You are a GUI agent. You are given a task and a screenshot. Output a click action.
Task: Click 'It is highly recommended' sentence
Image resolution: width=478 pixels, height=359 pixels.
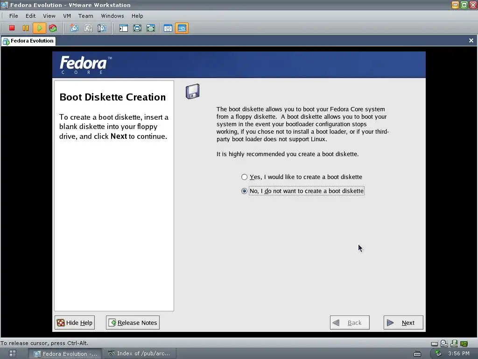pos(288,154)
